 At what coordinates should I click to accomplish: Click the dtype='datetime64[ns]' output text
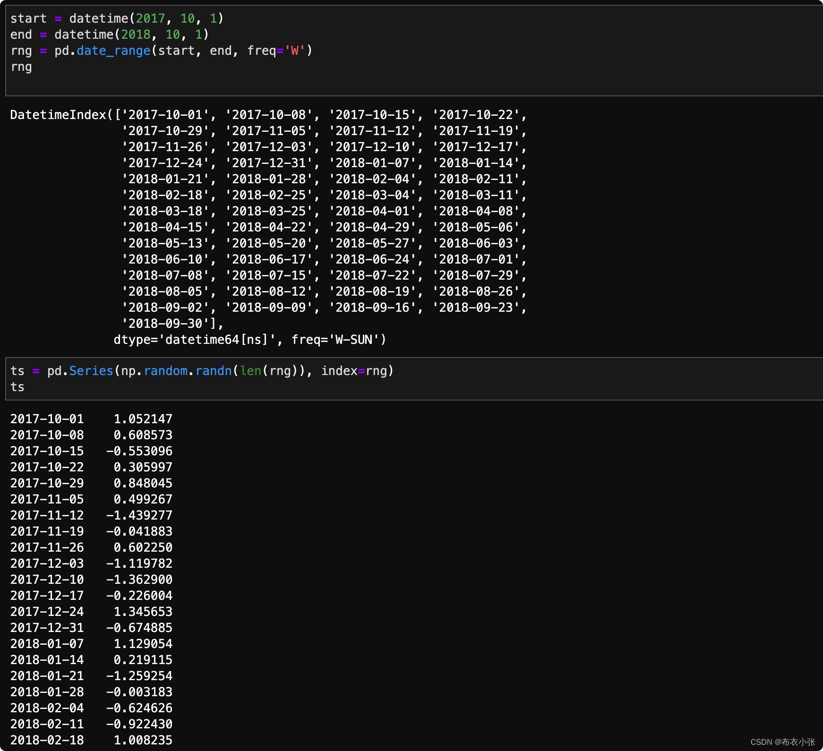tap(197, 340)
